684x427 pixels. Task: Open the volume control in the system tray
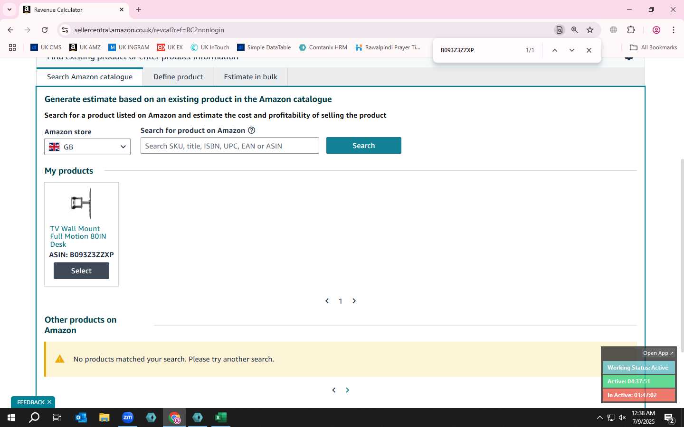click(x=623, y=418)
